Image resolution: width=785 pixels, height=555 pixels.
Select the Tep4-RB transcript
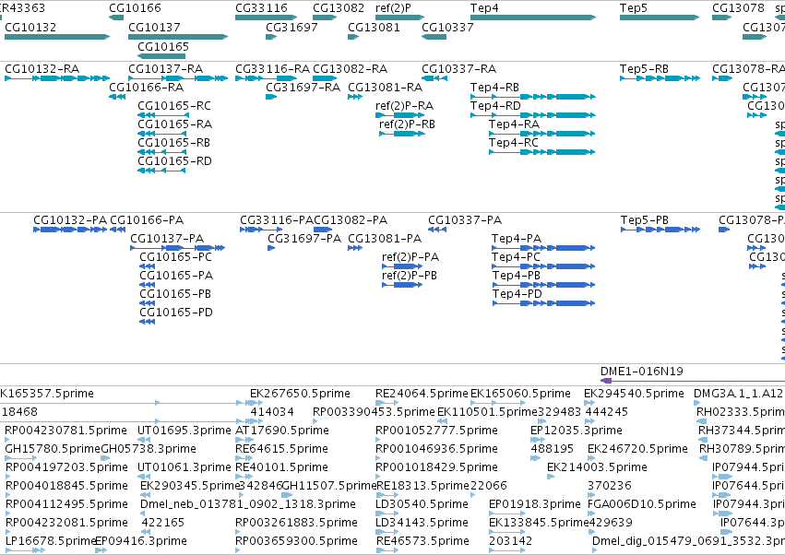(x=533, y=97)
